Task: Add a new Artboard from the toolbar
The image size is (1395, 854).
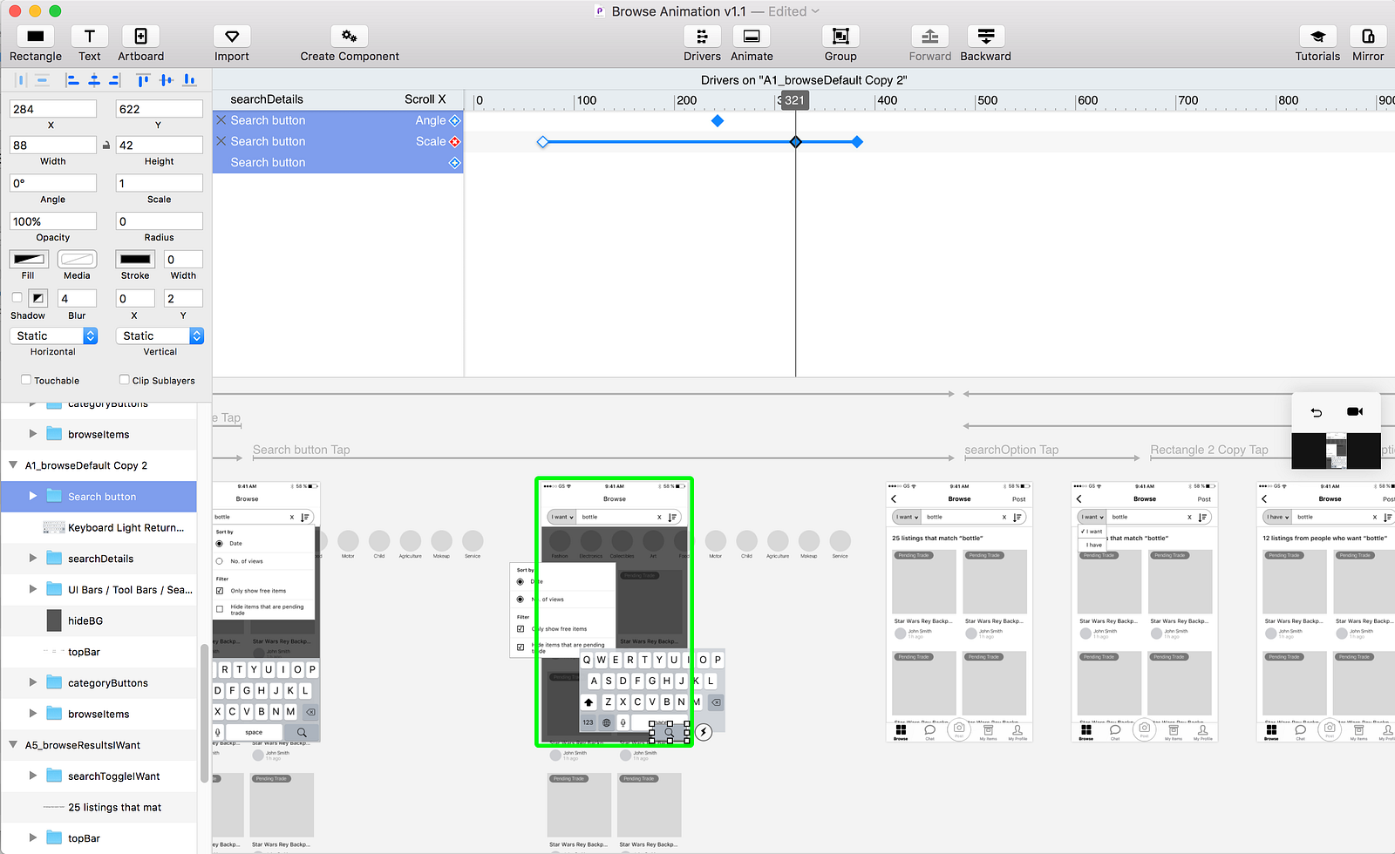Action: (140, 37)
